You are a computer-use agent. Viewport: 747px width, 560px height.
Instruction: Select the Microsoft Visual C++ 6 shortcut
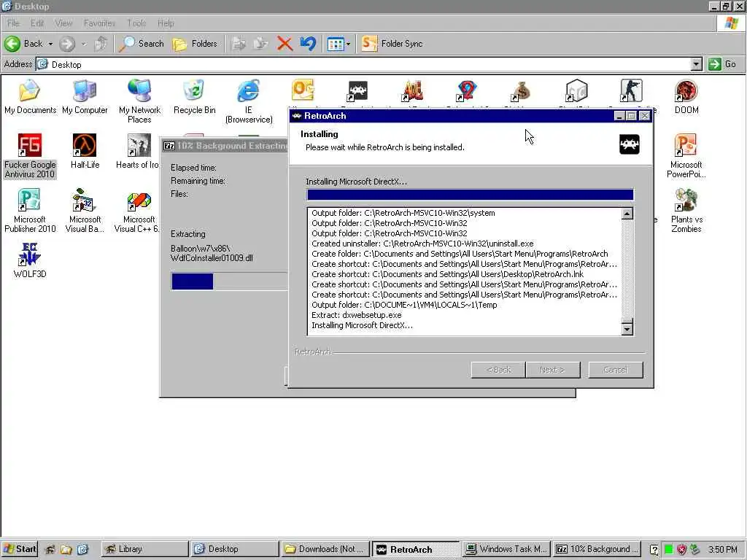(137, 211)
